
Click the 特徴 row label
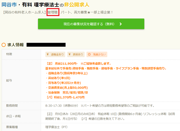pos(9,54)
